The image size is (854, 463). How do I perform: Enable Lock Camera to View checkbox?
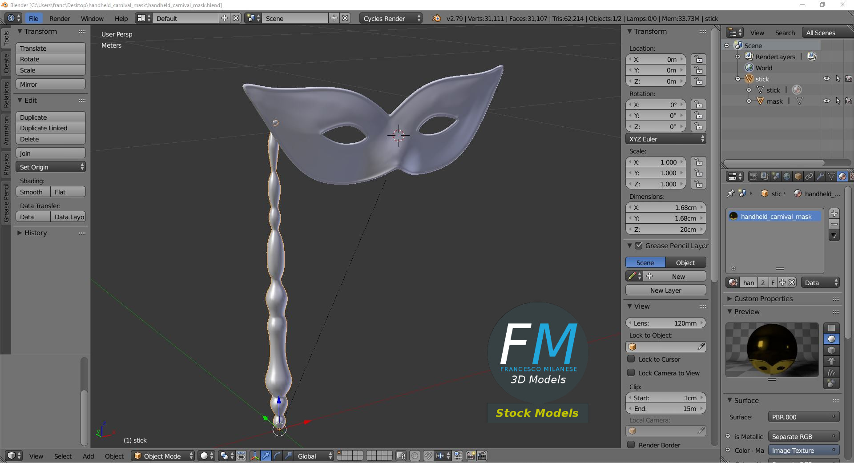pyautogui.click(x=631, y=373)
